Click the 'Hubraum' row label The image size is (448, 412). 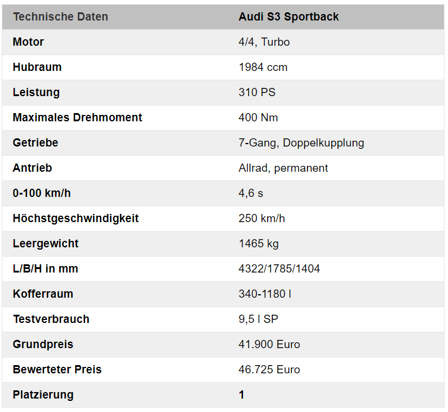pos(37,67)
